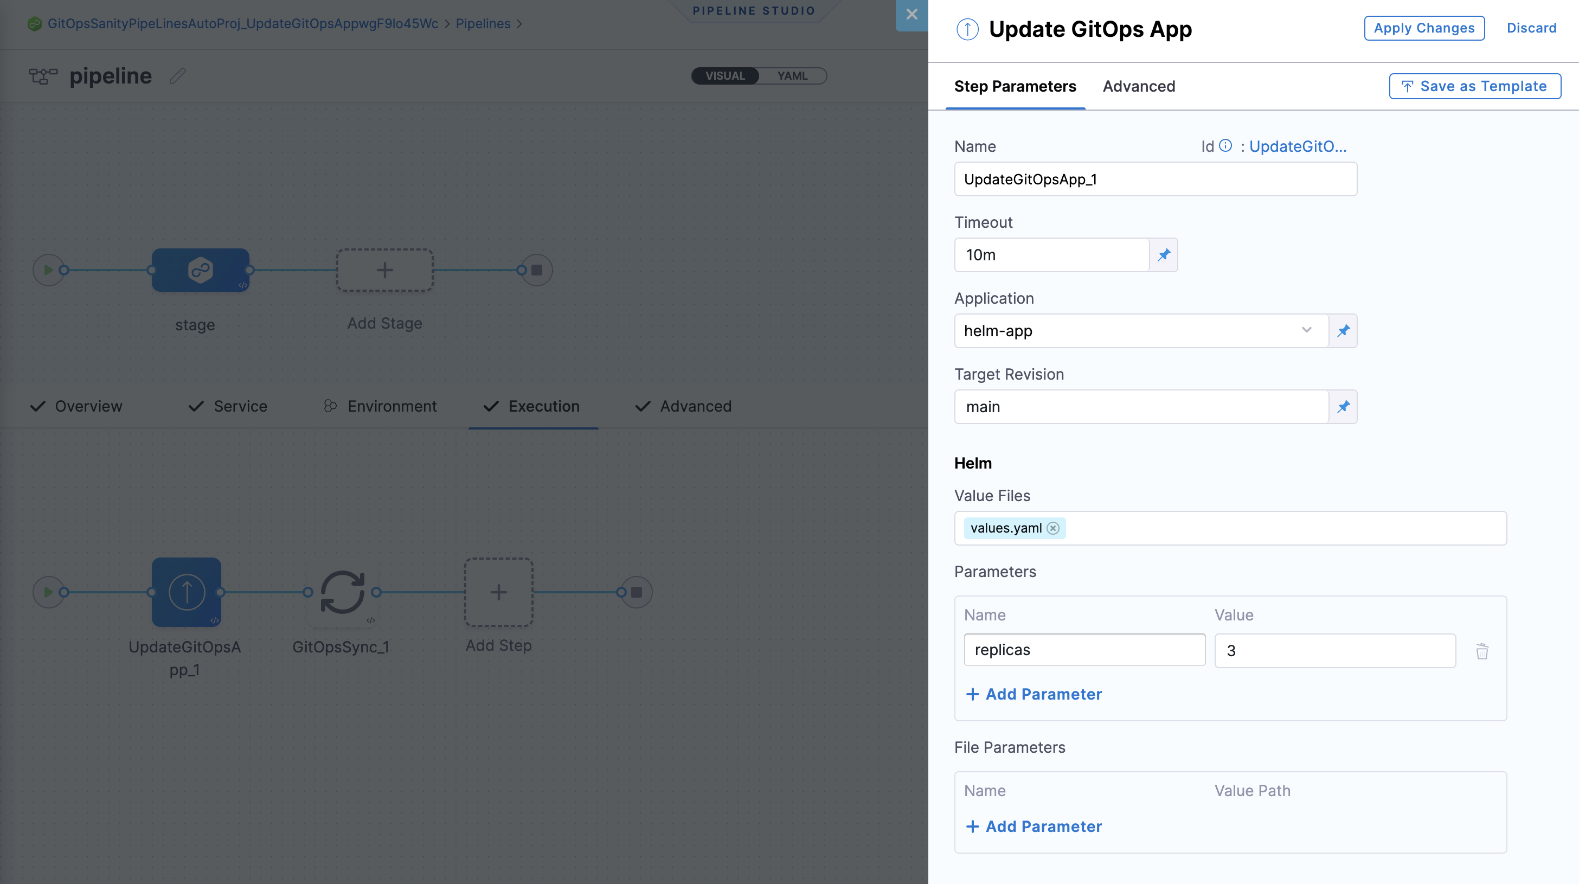Select the GitOpsSync_1 sync step icon
1579x884 pixels.
tap(342, 592)
